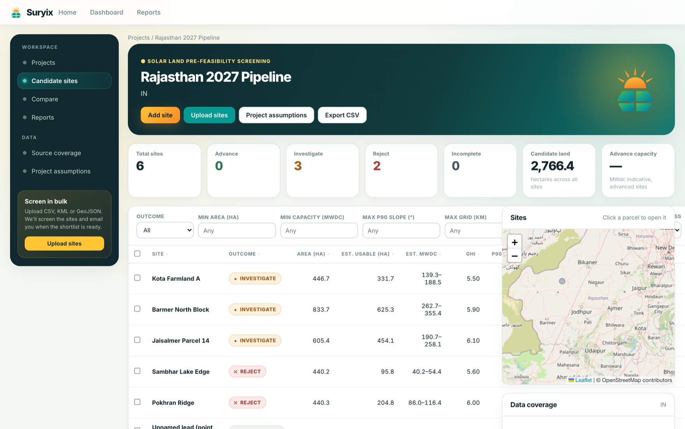Open Reports in workspace sidebar
Viewport: 685px width, 429px height.
[64, 118]
